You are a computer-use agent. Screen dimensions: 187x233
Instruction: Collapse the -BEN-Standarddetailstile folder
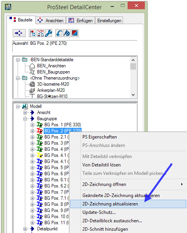[18, 60]
